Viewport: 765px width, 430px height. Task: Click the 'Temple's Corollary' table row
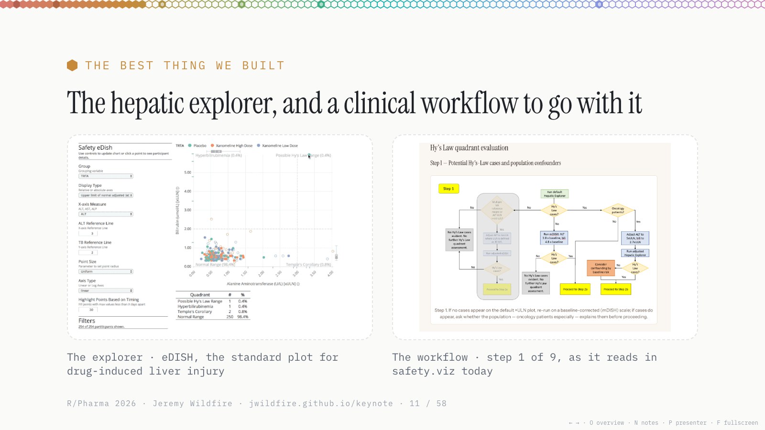(213, 312)
